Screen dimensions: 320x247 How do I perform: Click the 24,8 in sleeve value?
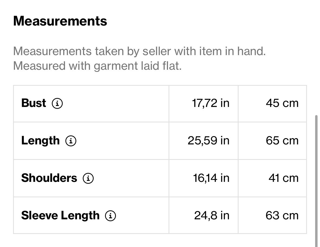[212, 216]
